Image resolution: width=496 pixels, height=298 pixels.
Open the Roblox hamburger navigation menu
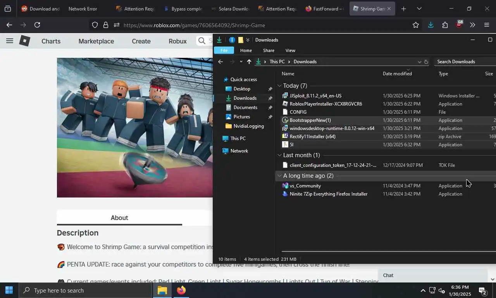point(10,41)
